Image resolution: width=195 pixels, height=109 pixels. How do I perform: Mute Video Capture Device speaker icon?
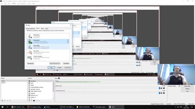tap(161, 93)
